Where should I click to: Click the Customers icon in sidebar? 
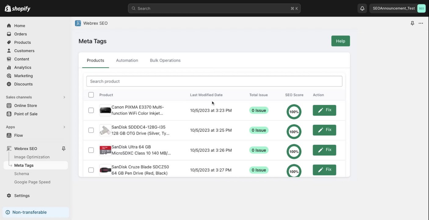tap(9, 51)
